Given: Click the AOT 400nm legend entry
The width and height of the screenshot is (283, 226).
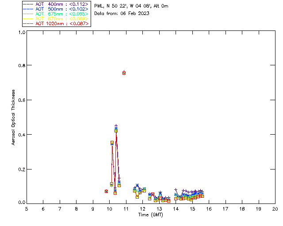Looking at the screenshot, I should coord(56,4).
